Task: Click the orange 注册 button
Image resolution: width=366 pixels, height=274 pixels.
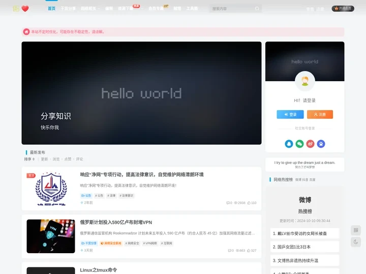Action: point(320,114)
